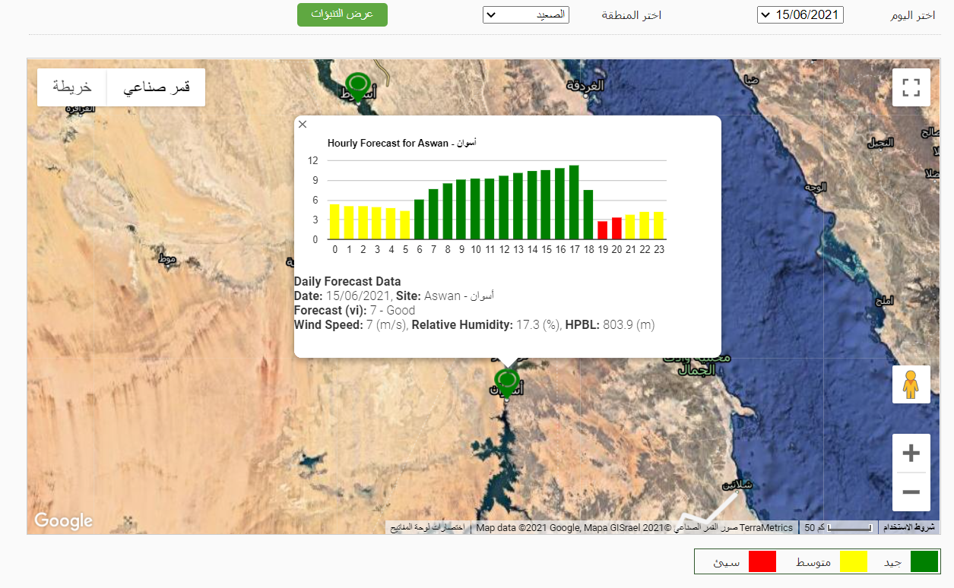Click the Google logo on map
954x588 pixels.
[63, 521]
